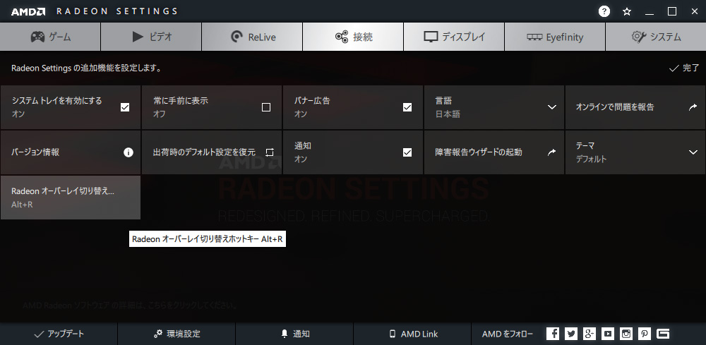706x345 pixels.
Task: Turn off バナー広告 checkbox
Action: [x=407, y=107]
